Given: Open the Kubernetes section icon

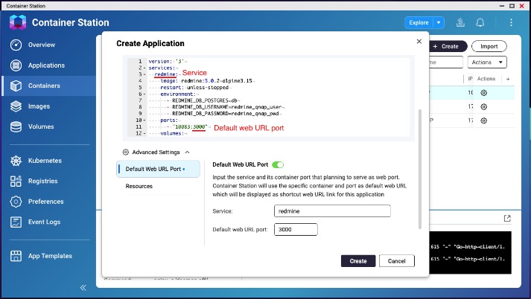Looking at the screenshot, I should click(15, 161).
